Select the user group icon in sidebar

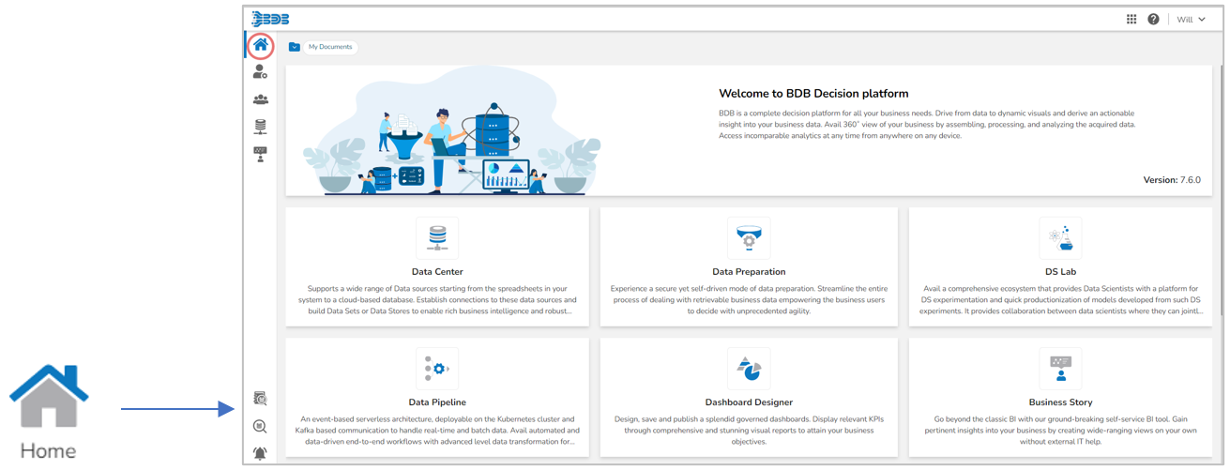[x=261, y=99]
